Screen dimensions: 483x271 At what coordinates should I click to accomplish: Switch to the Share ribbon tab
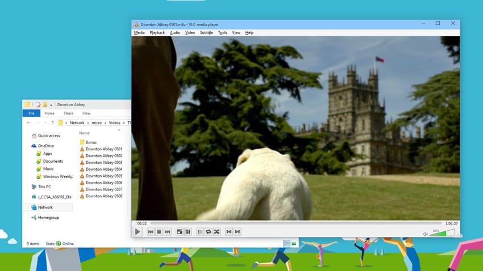click(x=68, y=113)
